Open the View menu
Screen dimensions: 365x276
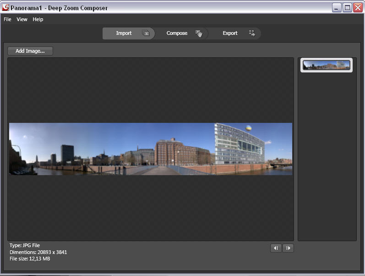coord(22,19)
